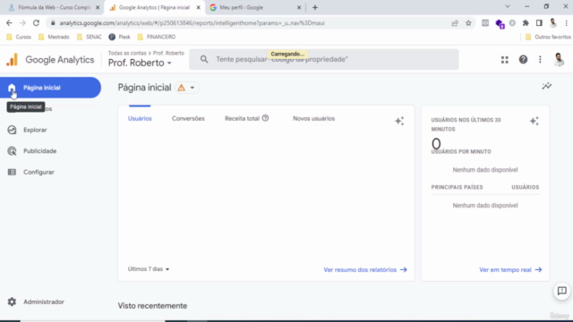573x322 pixels.
Task: Click the warning triangle beside Página inicial
Action: [181, 88]
